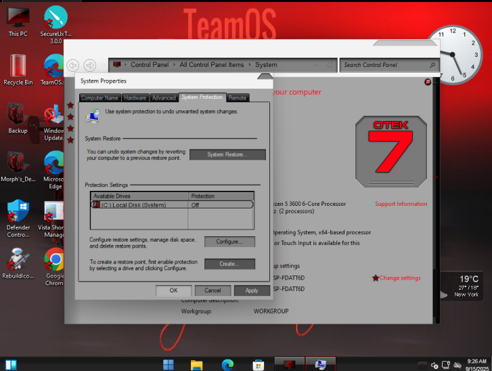Open Edge from the taskbar

pos(227,365)
